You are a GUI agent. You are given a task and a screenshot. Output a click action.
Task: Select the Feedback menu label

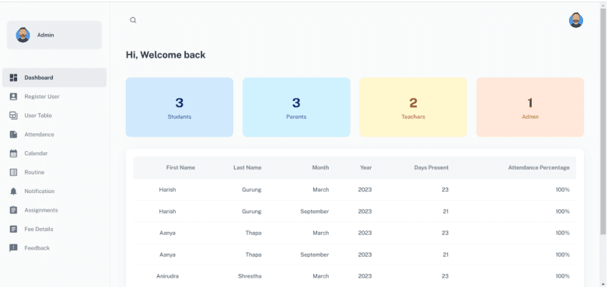(x=37, y=248)
